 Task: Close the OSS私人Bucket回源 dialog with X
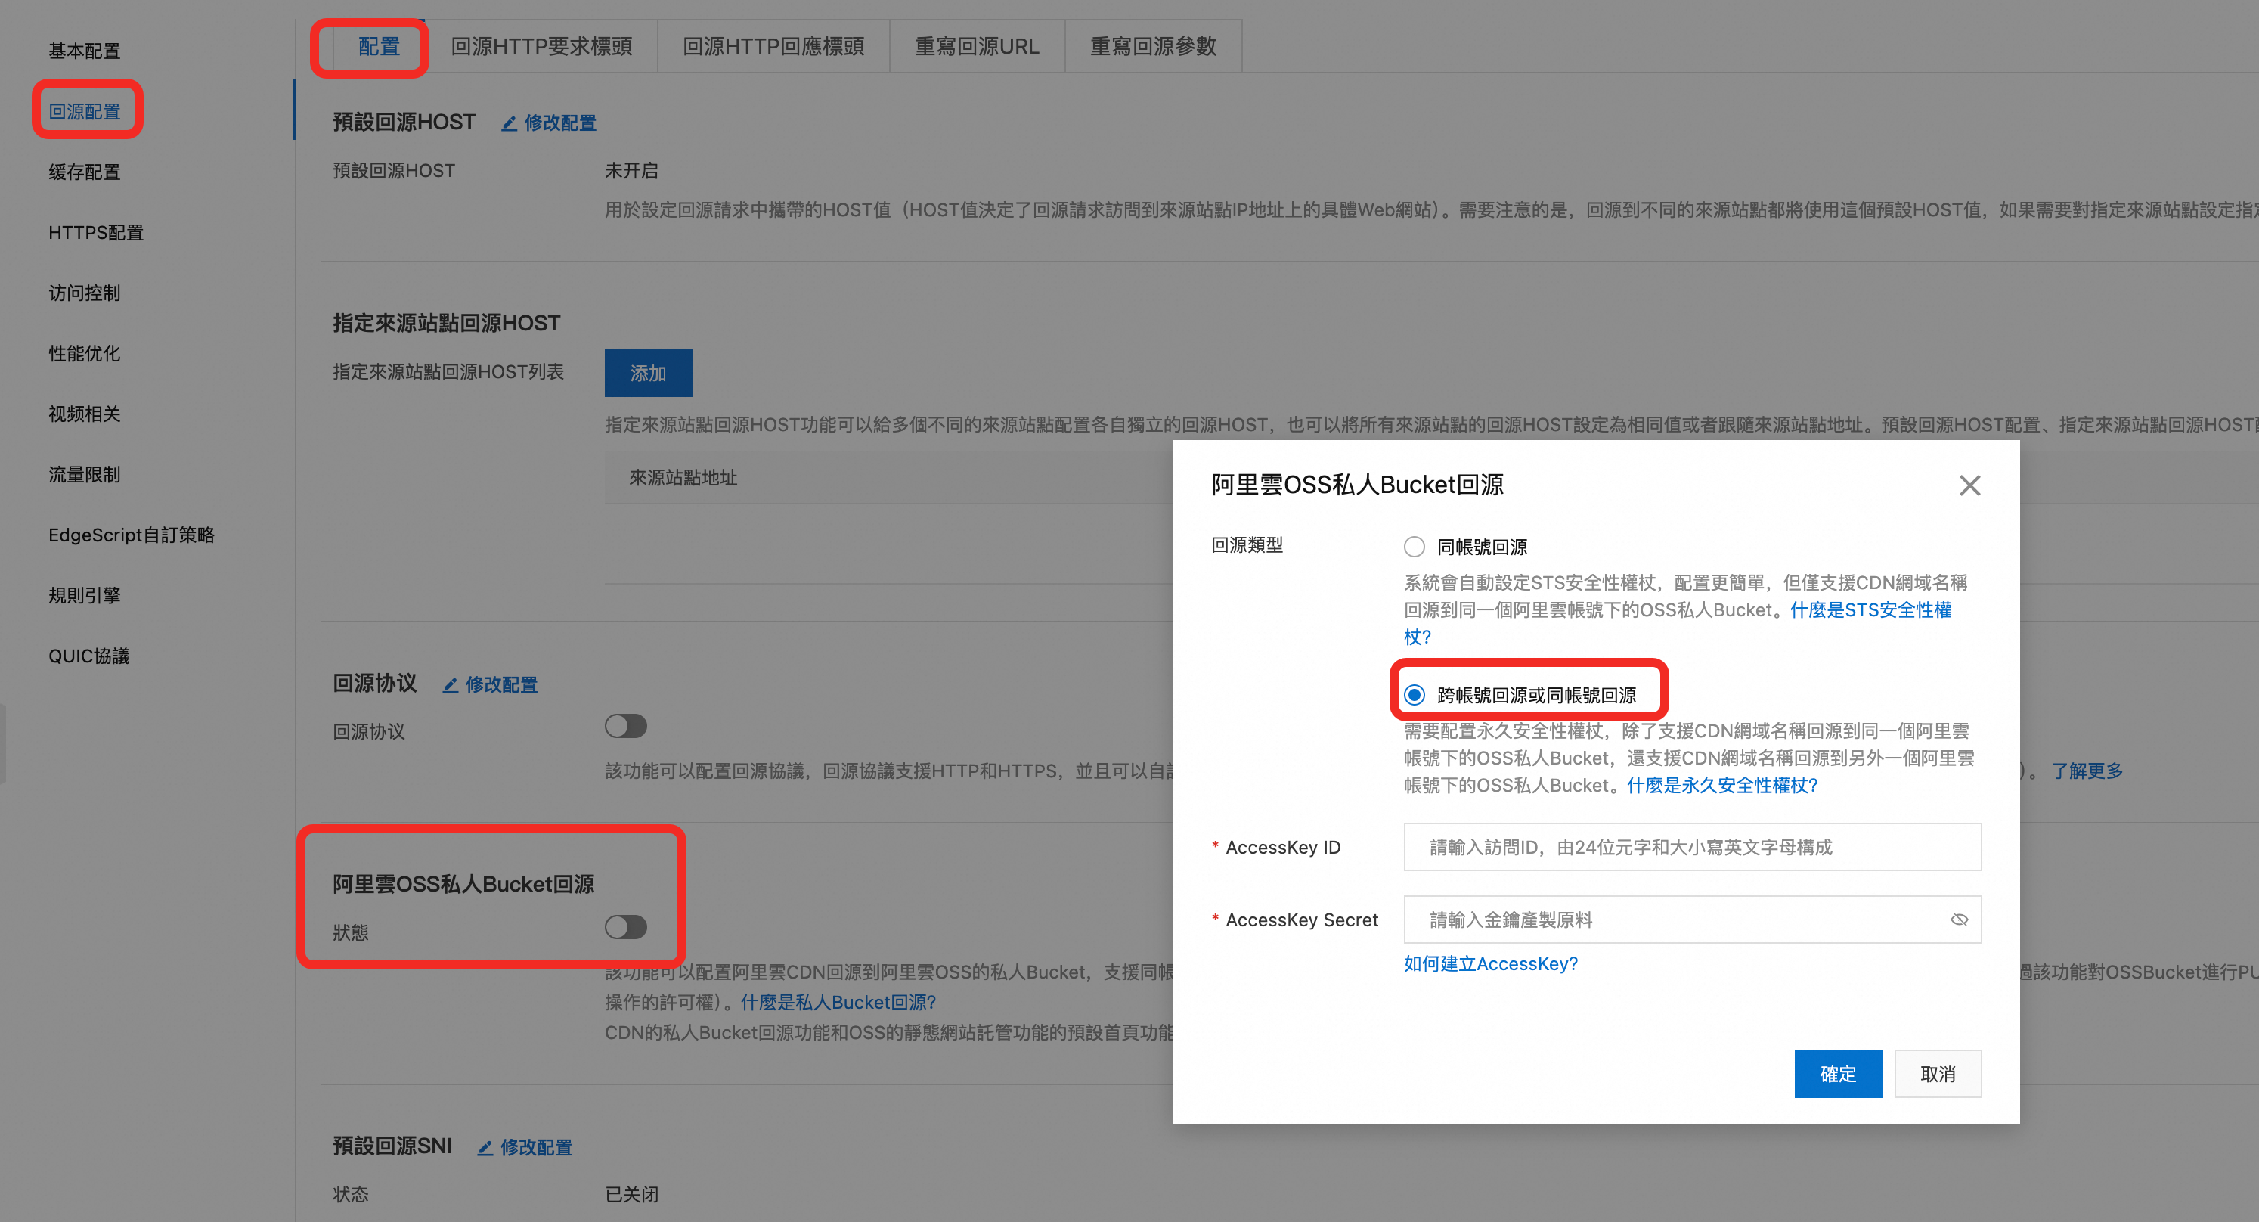1969,485
